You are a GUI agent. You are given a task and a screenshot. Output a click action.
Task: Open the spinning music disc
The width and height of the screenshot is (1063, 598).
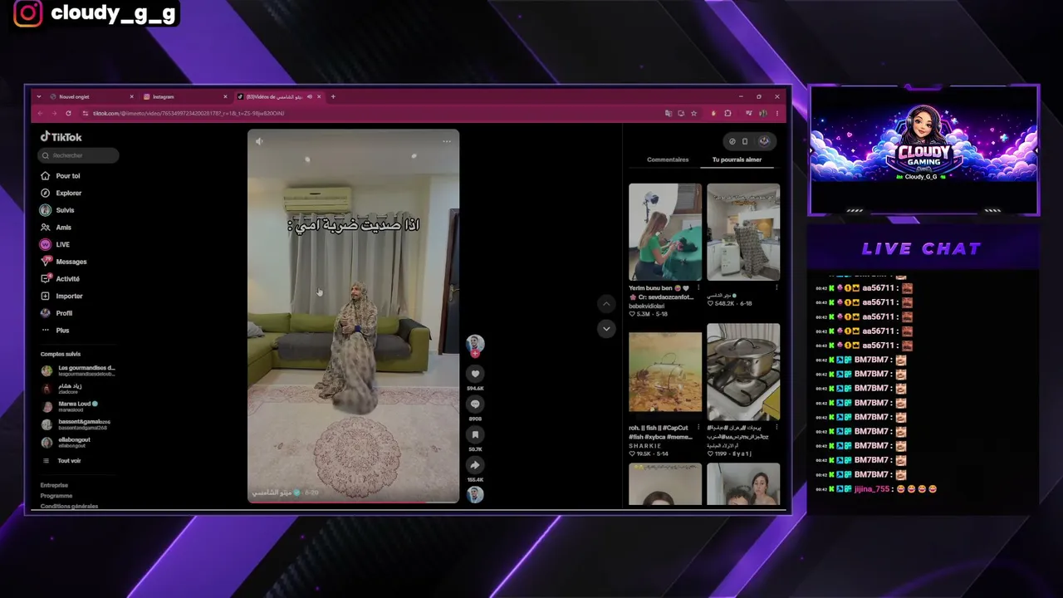point(475,495)
